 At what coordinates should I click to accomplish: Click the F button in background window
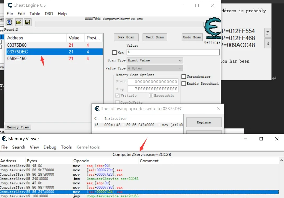coord(268,33)
